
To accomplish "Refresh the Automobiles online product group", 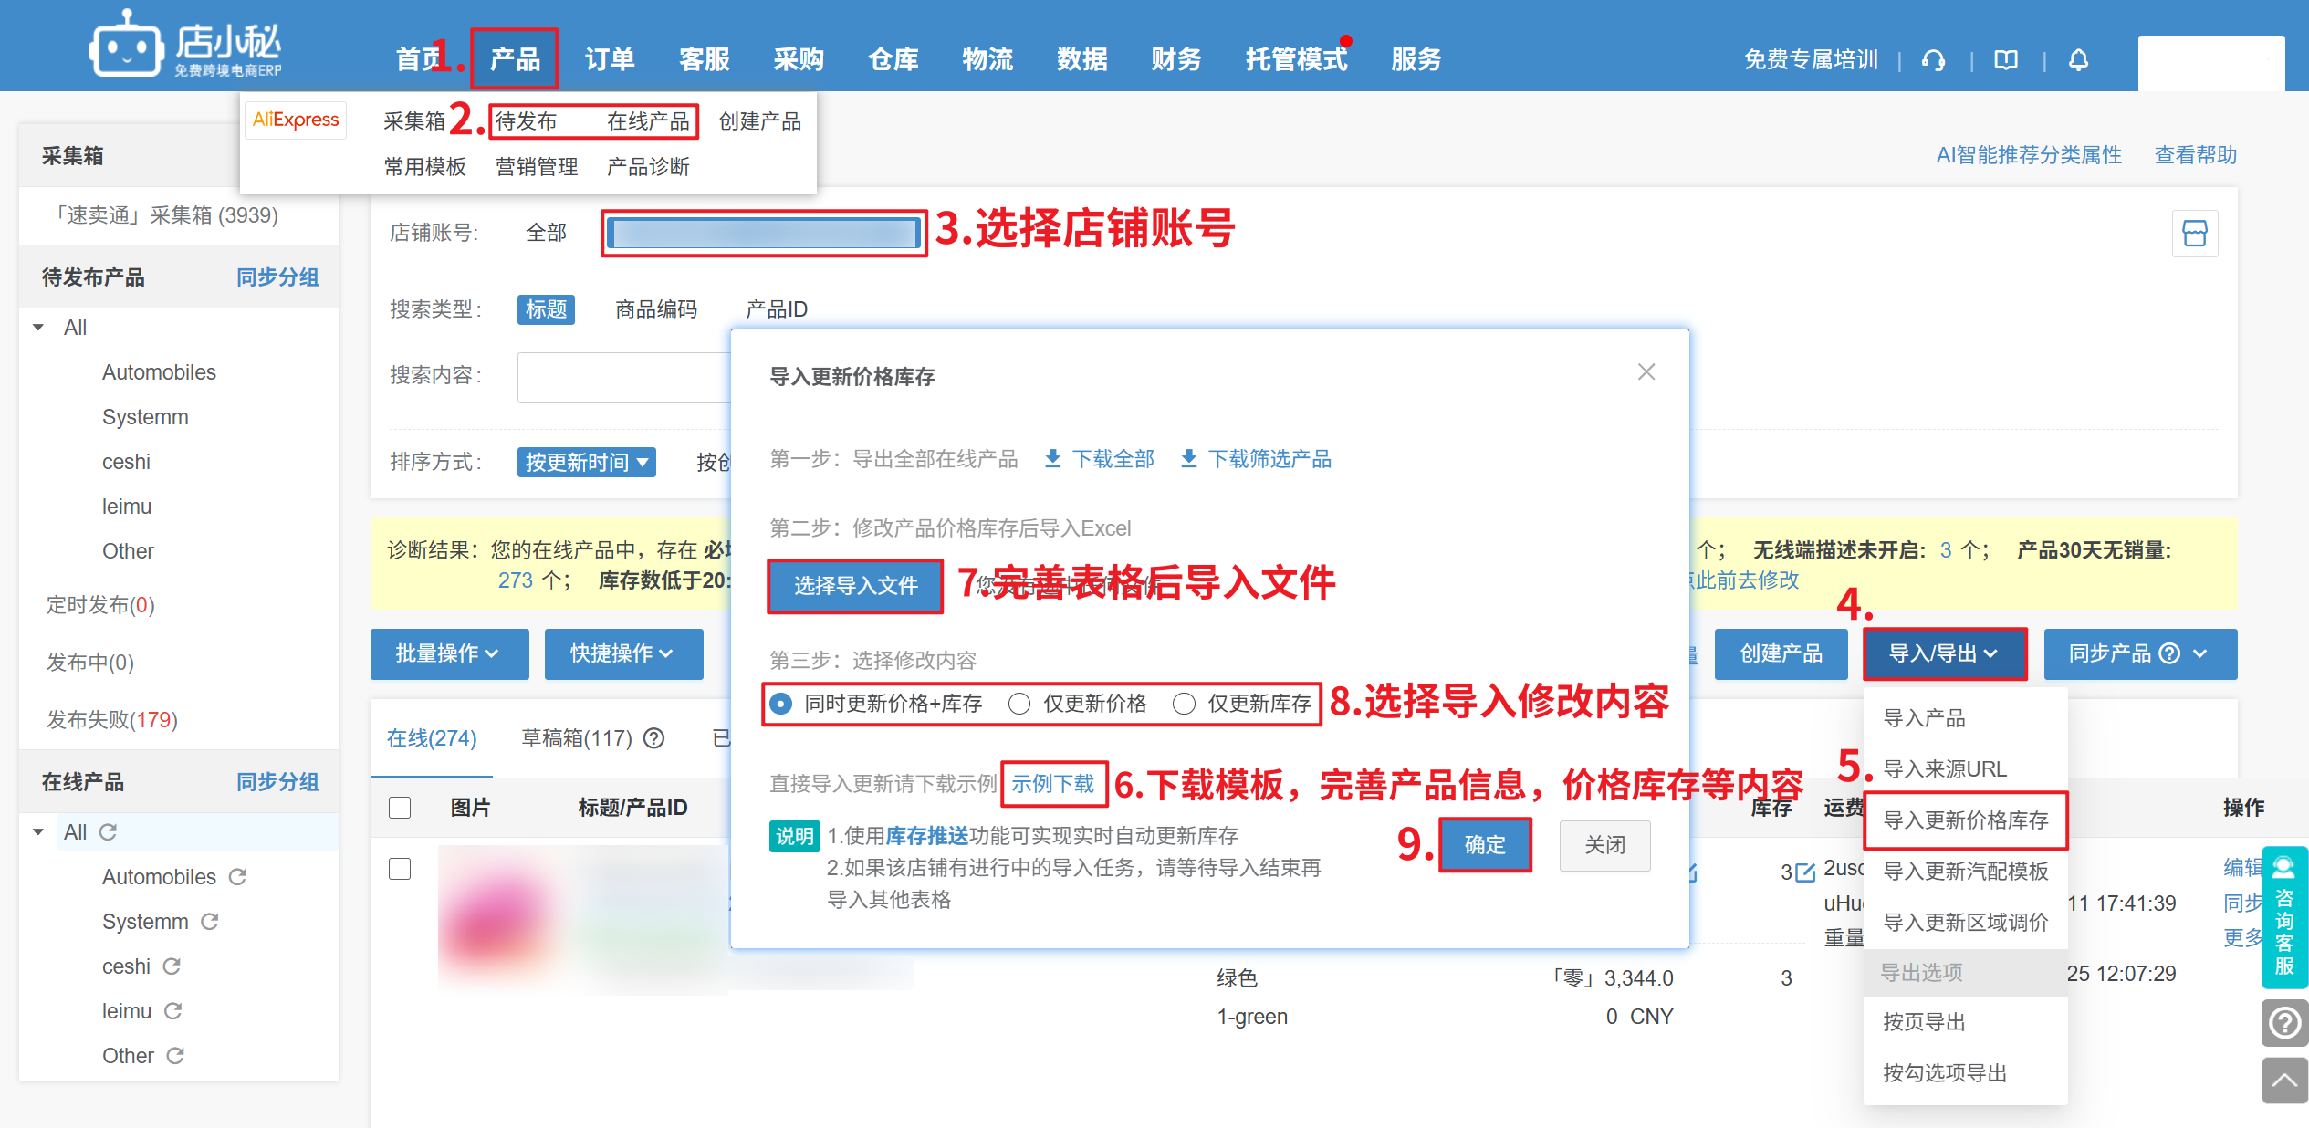I will (237, 877).
